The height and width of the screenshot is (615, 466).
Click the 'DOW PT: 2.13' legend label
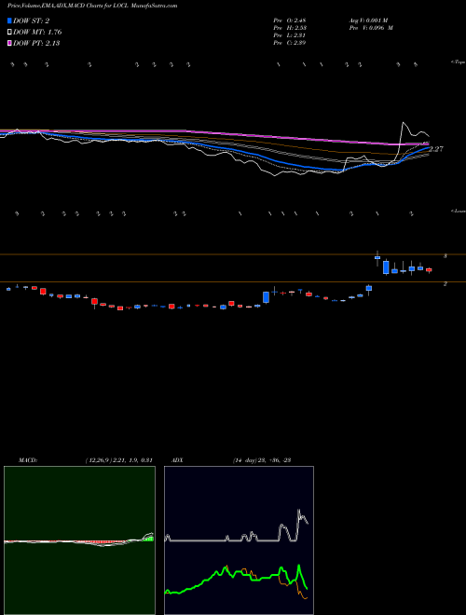click(36, 43)
